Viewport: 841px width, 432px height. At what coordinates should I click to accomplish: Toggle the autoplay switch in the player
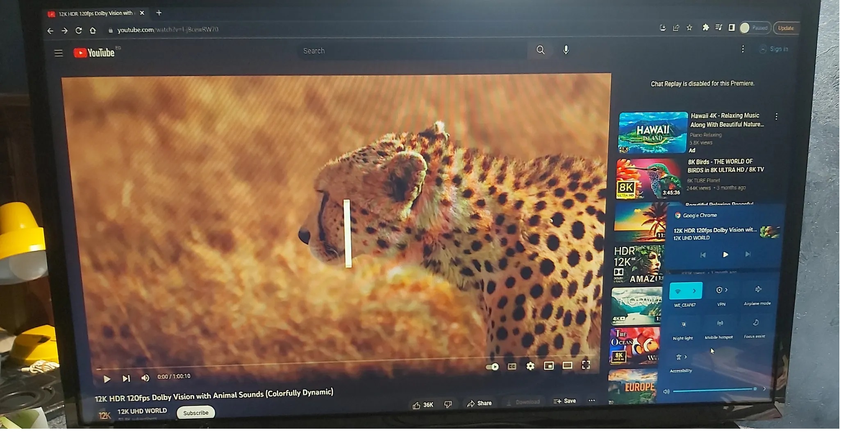[493, 367]
